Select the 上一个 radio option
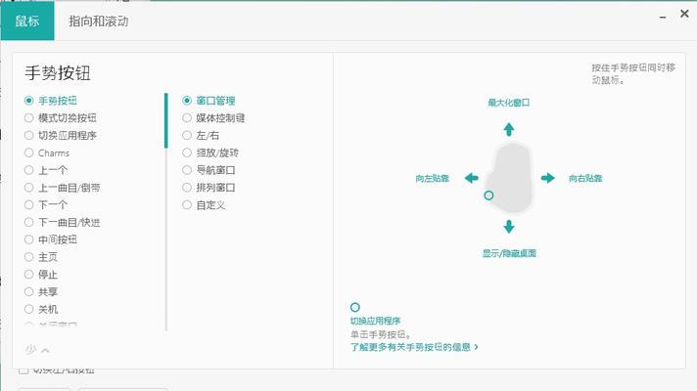Viewport: 697px width, 391px height. (x=29, y=170)
